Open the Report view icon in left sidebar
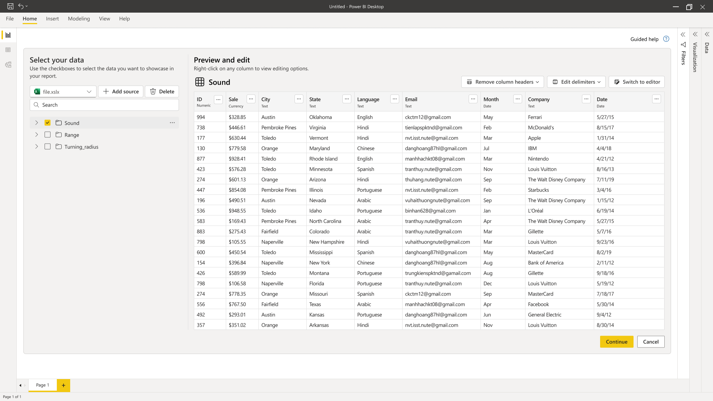Image resolution: width=713 pixels, height=401 pixels. coord(8,35)
